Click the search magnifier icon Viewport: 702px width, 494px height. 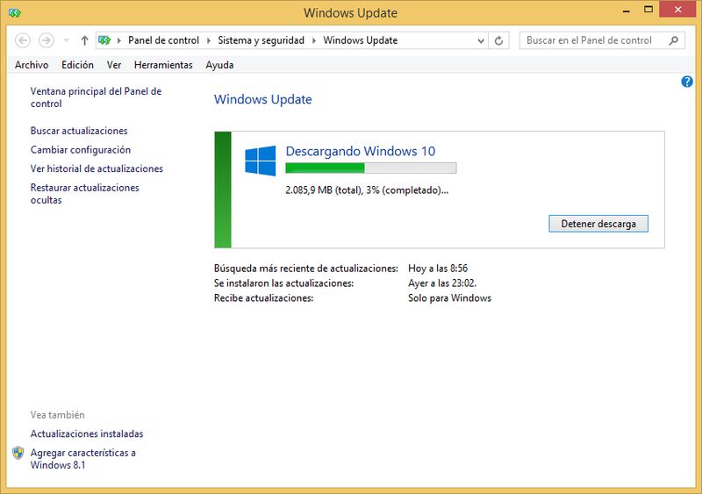pos(673,40)
